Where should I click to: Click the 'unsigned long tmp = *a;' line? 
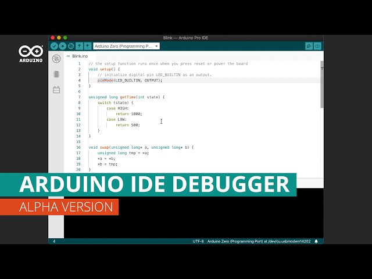pos(123,153)
